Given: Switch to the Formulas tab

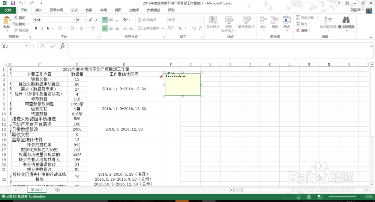Looking at the screenshot, I should (x=74, y=10).
